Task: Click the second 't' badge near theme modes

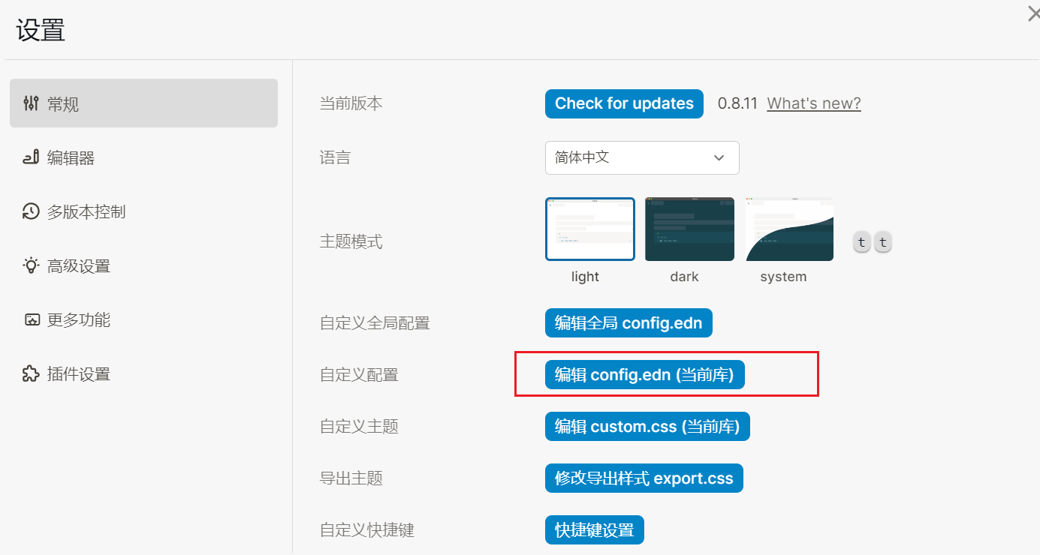Action: pos(882,241)
